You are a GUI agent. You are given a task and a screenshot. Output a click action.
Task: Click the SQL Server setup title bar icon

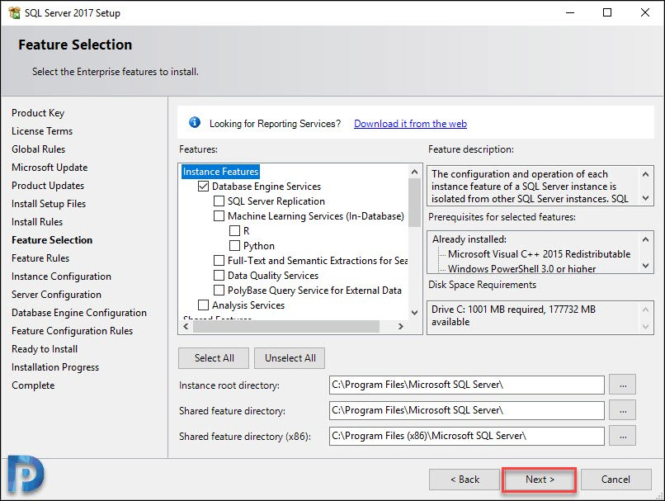[x=14, y=12]
